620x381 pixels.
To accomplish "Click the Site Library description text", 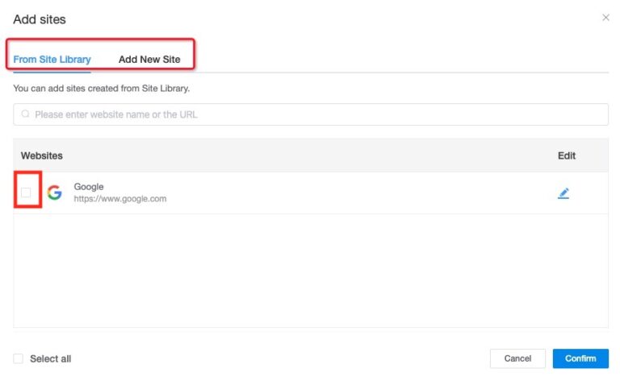I will pos(102,88).
